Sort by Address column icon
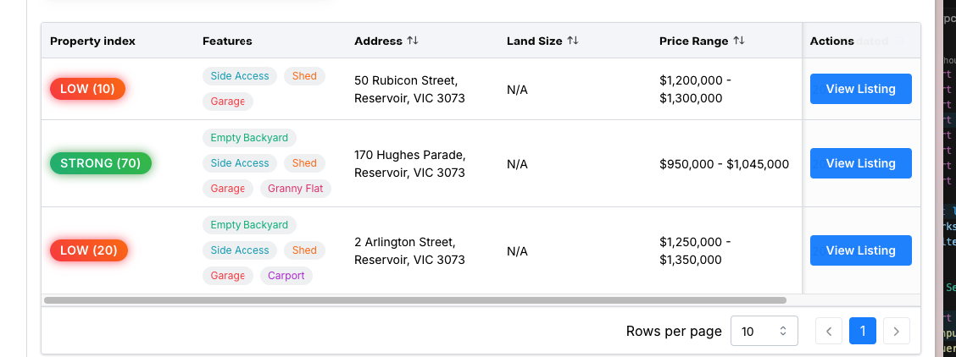The width and height of the screenshot is (956, 357). tap(413, 41)
